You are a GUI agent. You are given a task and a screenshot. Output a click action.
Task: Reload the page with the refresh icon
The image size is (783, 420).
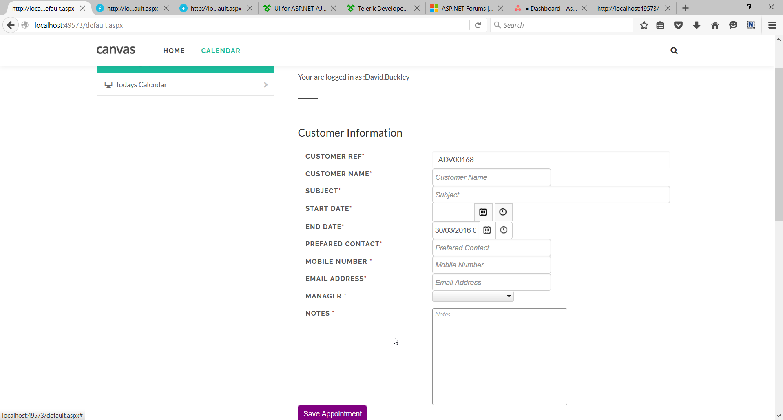point(478,25)
